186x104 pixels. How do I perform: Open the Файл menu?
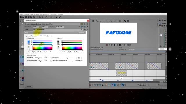22,14
